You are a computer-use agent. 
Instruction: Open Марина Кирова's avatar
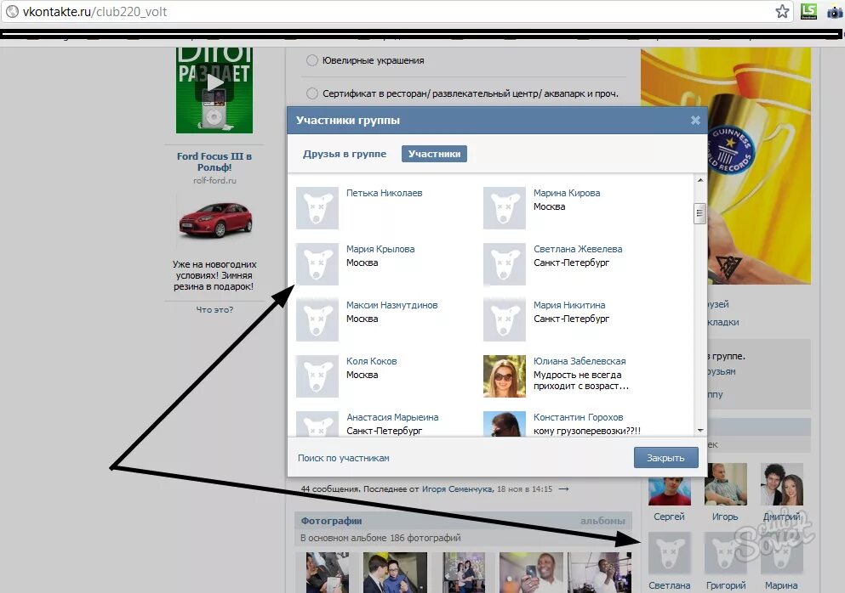(505, 207)
